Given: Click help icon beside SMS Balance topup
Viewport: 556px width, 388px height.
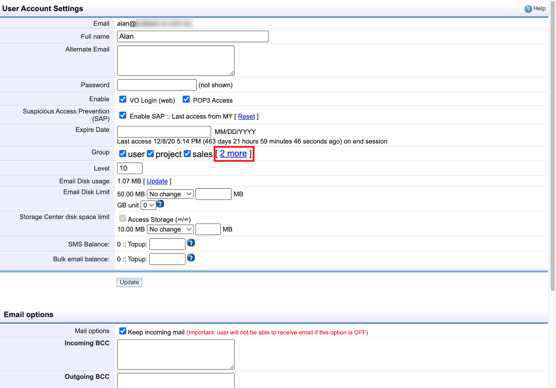Looking at the screenshot, I should (x=191, y=243).
